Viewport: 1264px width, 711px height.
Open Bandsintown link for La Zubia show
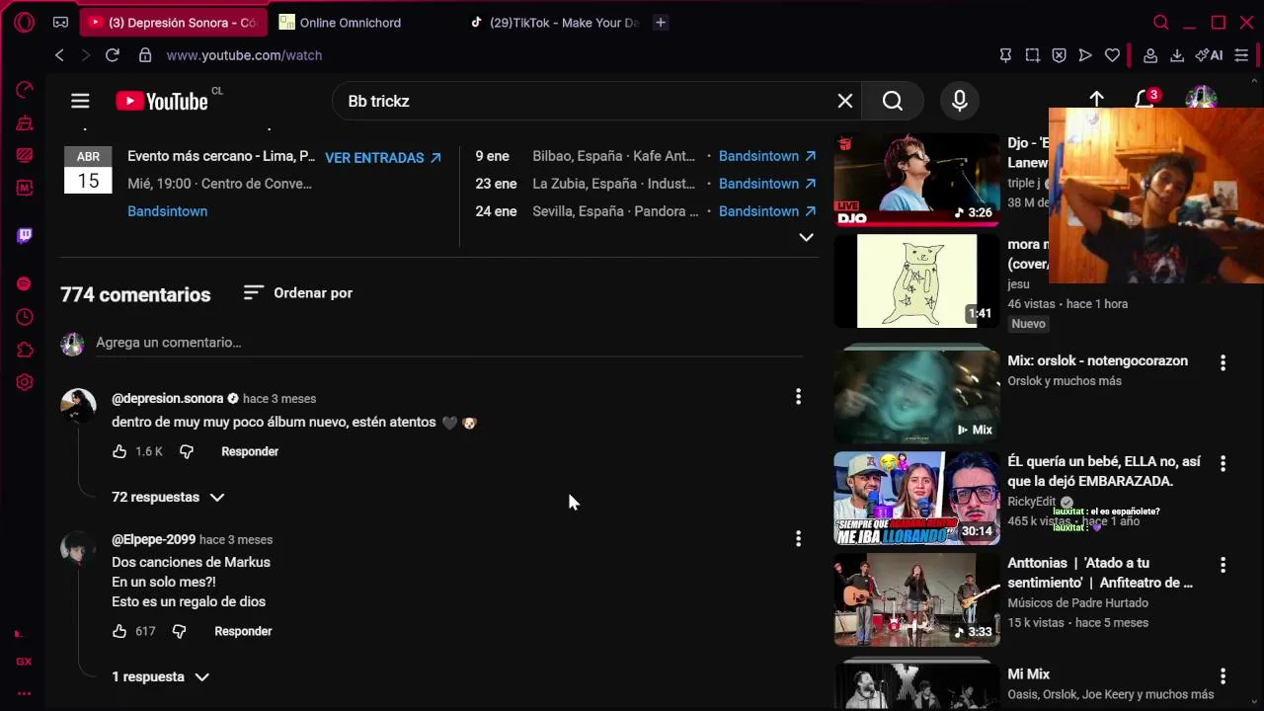[x=767, y=184]
